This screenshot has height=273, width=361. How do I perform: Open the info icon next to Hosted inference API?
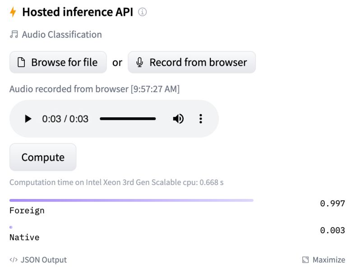(142, 12)
